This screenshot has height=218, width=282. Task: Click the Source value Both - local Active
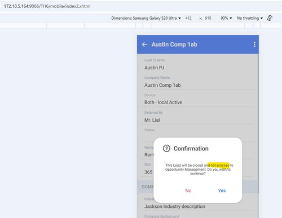tap(163, 103)
